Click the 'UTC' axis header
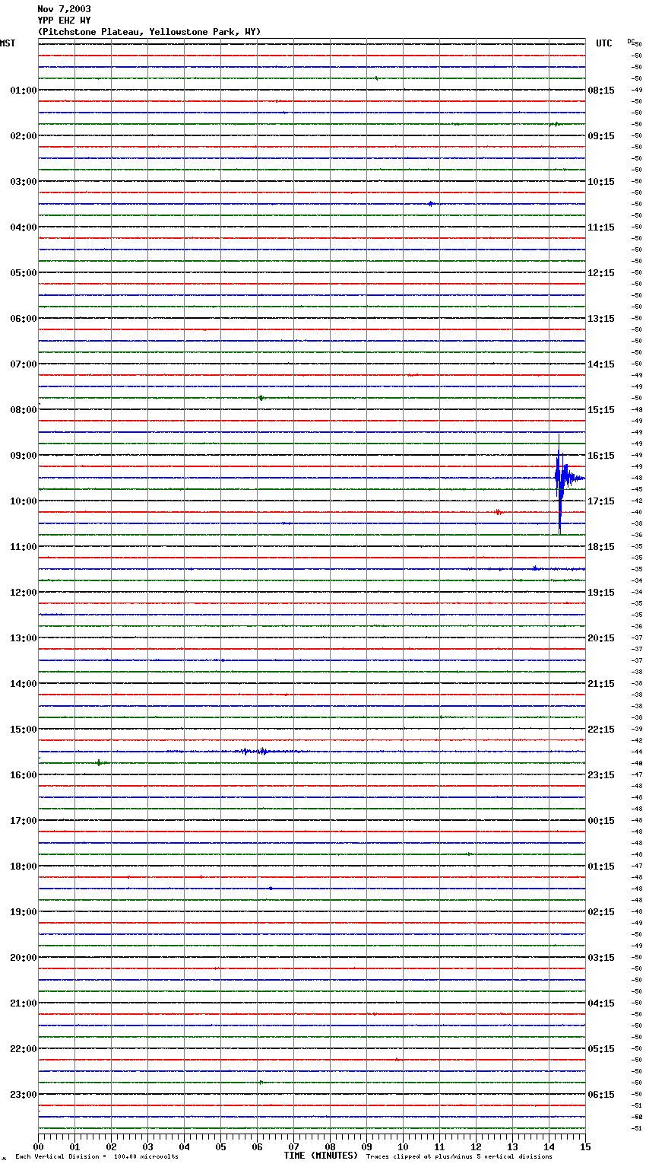 click(604, 43)
